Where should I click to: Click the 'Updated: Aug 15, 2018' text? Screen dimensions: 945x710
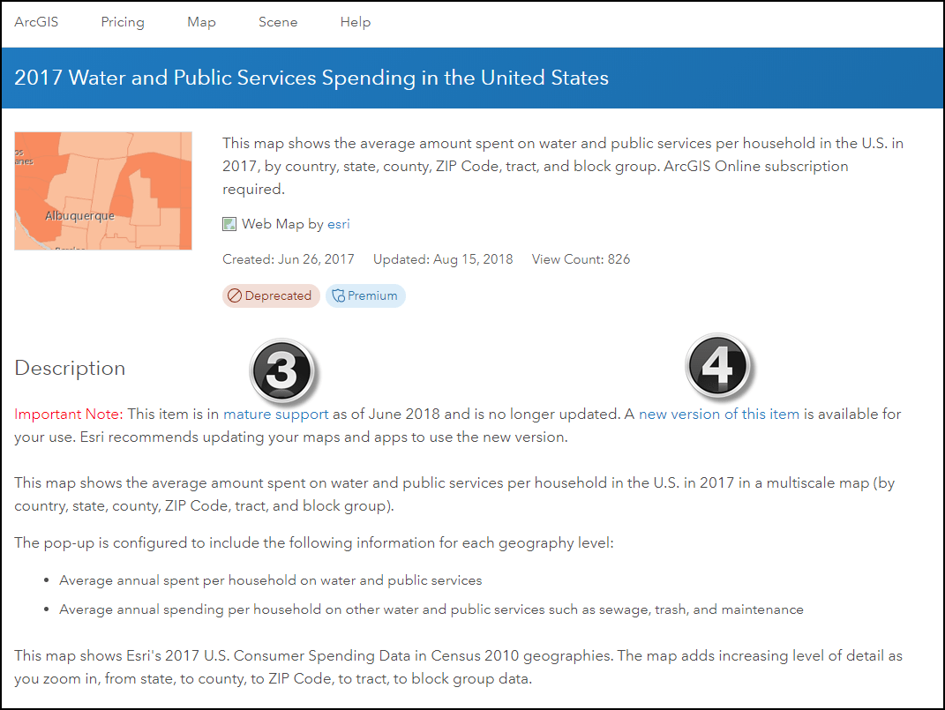pyautogui.click(x=443, y=259)
